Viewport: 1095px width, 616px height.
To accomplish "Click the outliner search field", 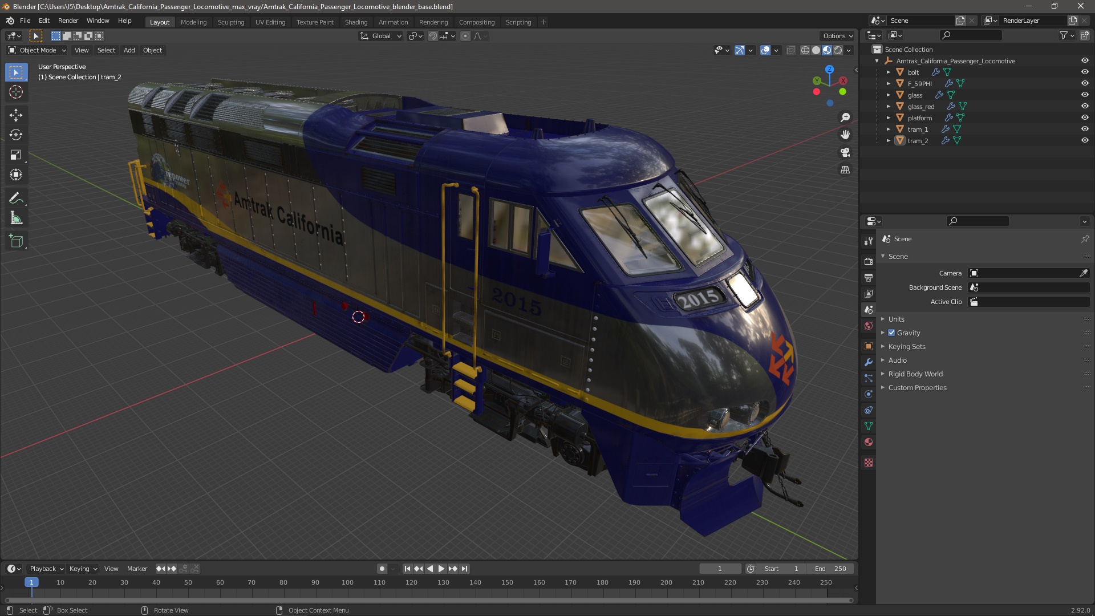I will pyautogui.click(x=971, y=35).
